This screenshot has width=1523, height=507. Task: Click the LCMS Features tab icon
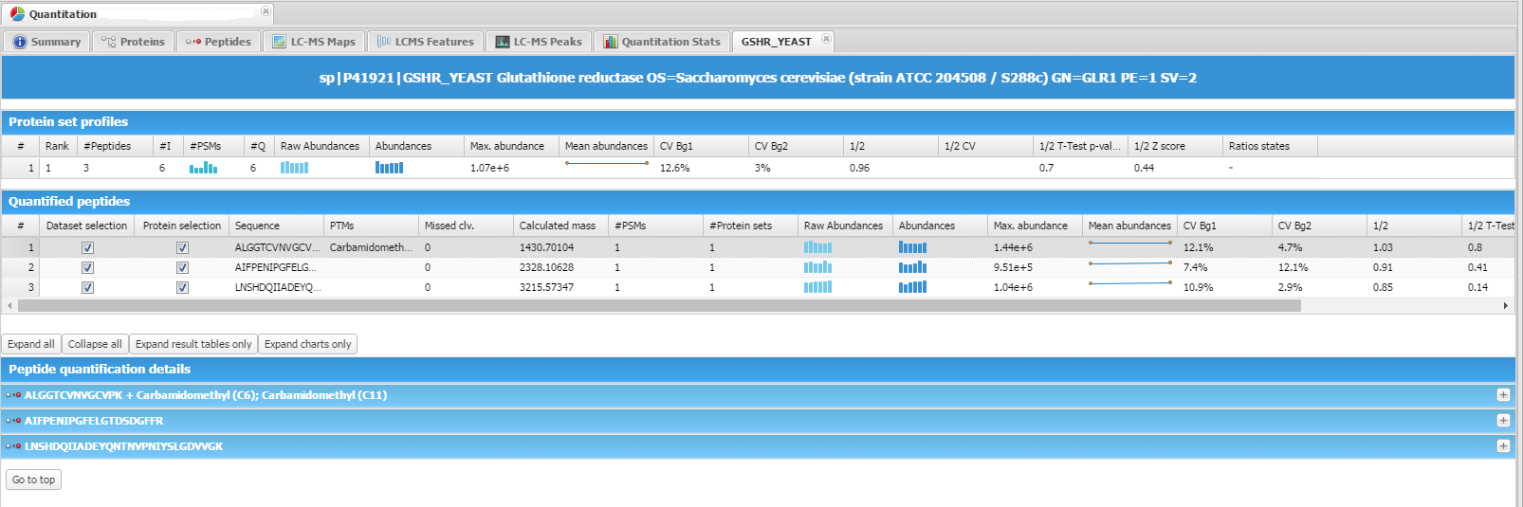pos(384,42)
